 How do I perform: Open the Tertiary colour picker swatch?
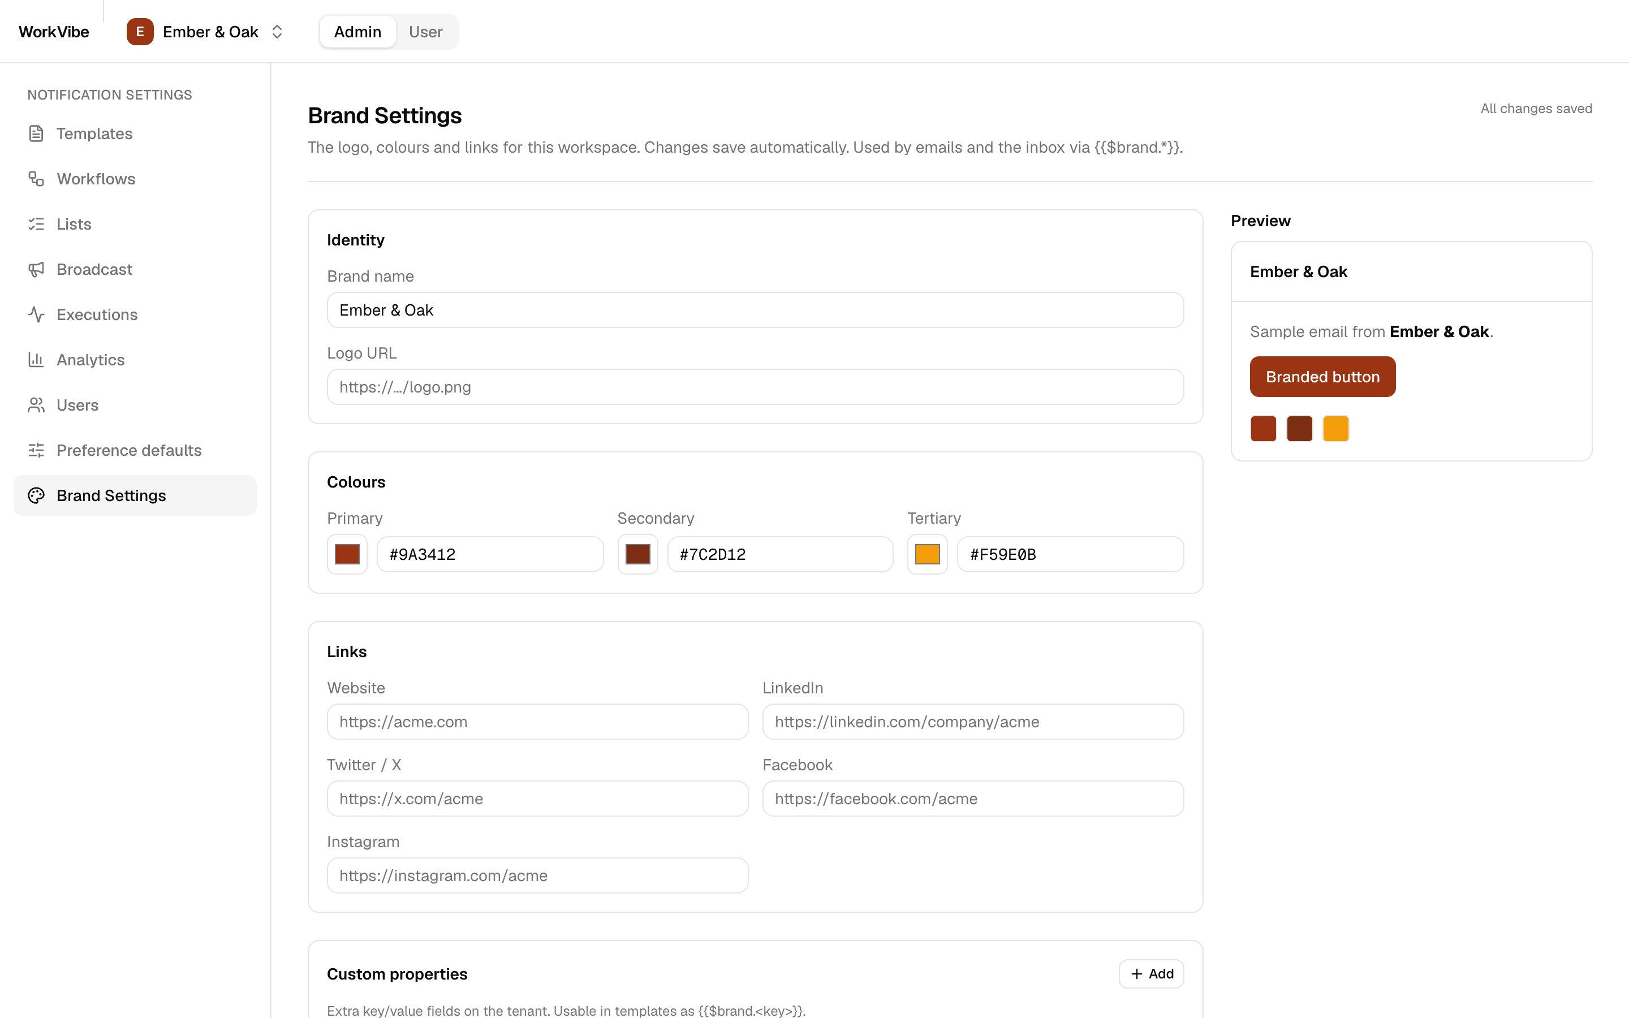928,554
